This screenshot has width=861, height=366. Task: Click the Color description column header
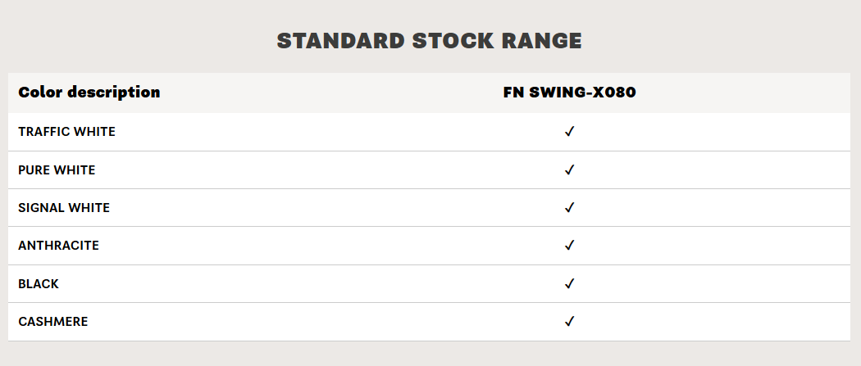click(x=89, y=92)
